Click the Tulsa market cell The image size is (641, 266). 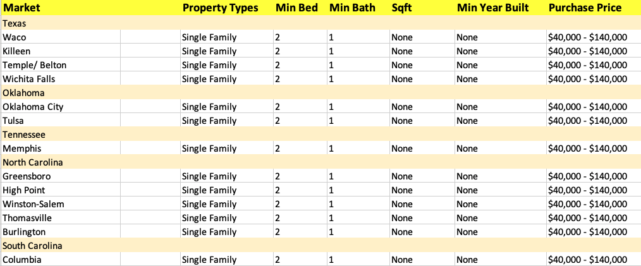(61, 121)
